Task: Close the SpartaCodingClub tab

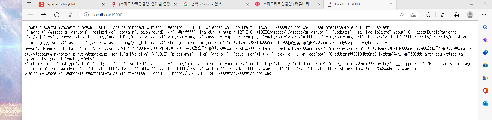Action: click(x=104, y=4)
